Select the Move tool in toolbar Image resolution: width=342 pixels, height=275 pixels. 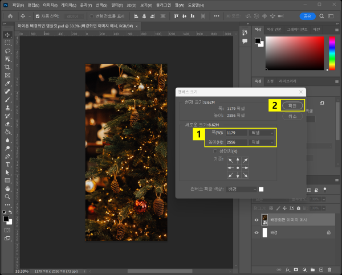pyautogui.click(x=7, y=35)
